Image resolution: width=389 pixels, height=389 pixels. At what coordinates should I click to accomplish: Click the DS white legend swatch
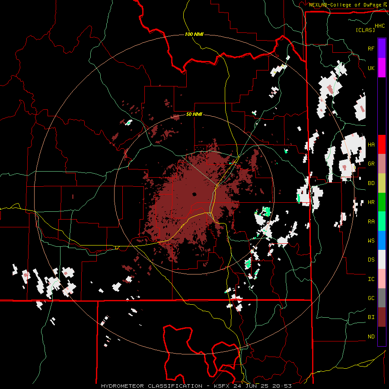point(382,259)
